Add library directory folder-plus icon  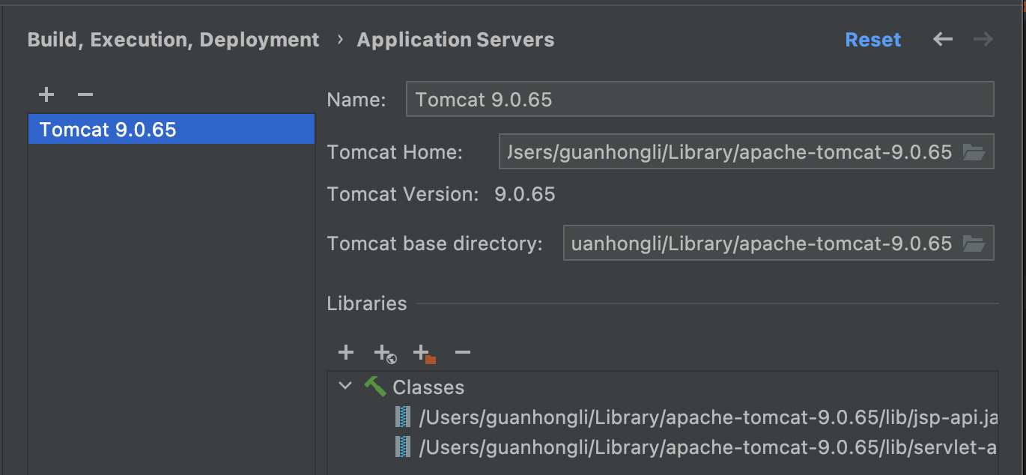425,353
